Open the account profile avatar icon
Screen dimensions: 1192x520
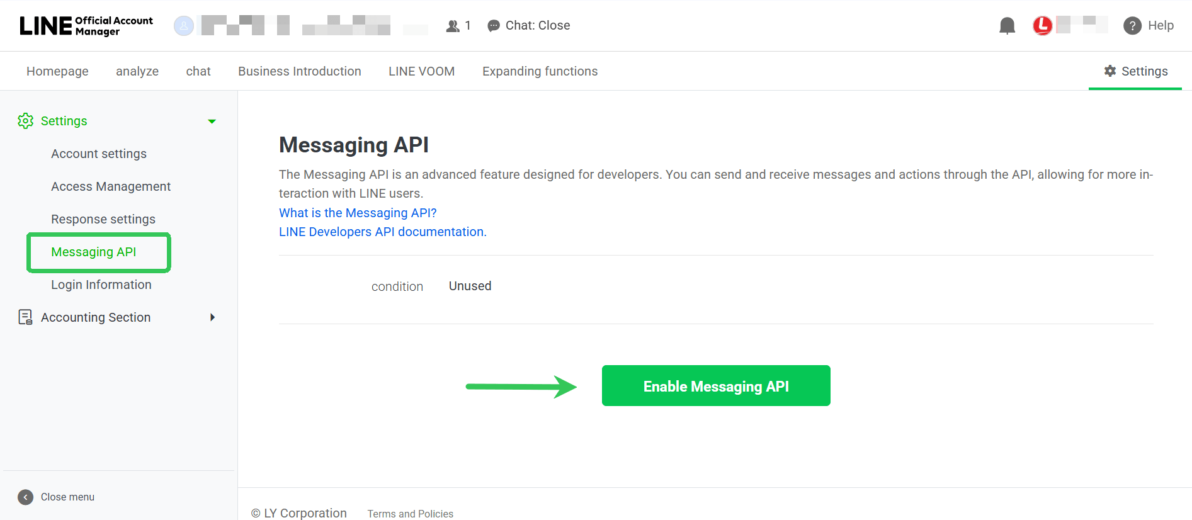(x=184, y=26)
